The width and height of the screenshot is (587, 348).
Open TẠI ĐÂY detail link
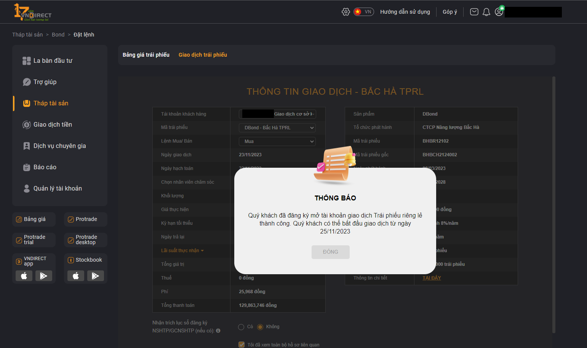[x=432, y=278]
